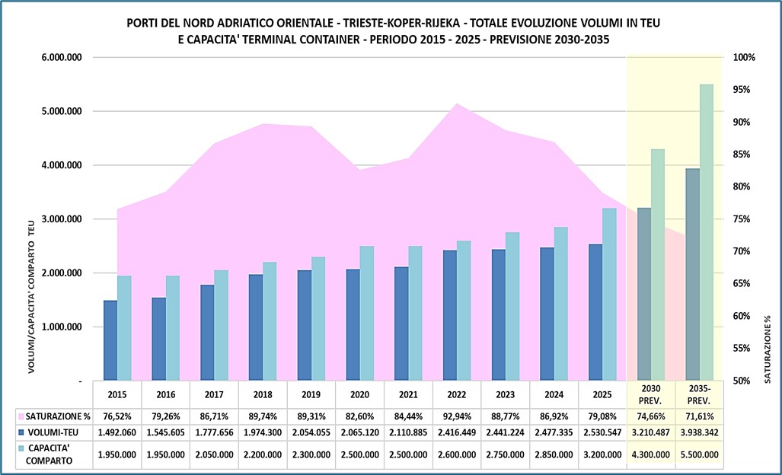Select the 2015 dark blue volume bar
This screenshot has width=782, height=475.
pyautogui.click(x=110, y=341)
